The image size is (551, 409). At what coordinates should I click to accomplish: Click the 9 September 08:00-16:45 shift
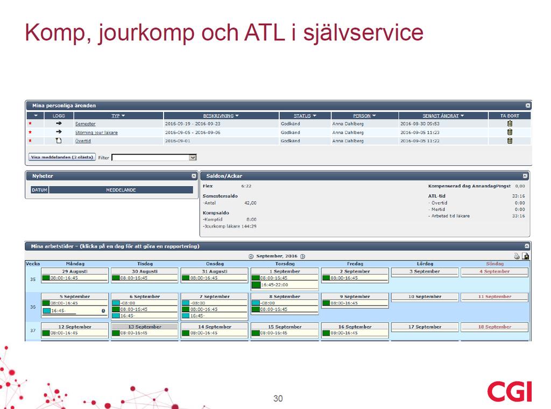[355, 303]
